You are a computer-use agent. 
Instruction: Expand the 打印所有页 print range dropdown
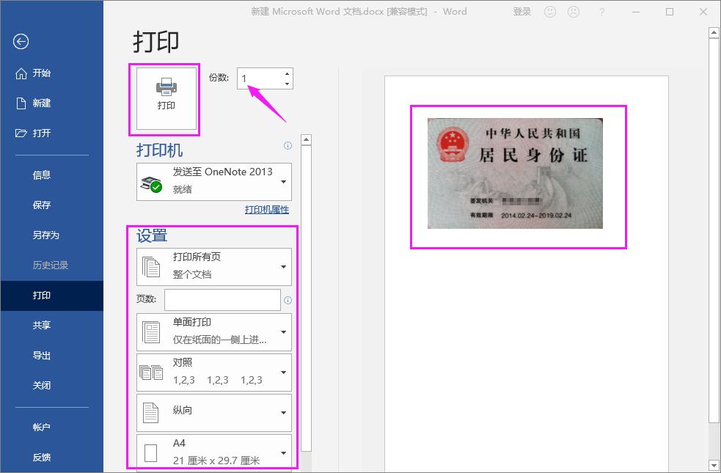point(284,267)
